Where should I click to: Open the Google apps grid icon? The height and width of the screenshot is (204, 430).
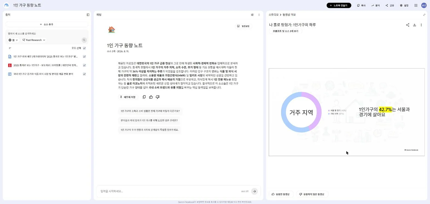tap(416, 5)
